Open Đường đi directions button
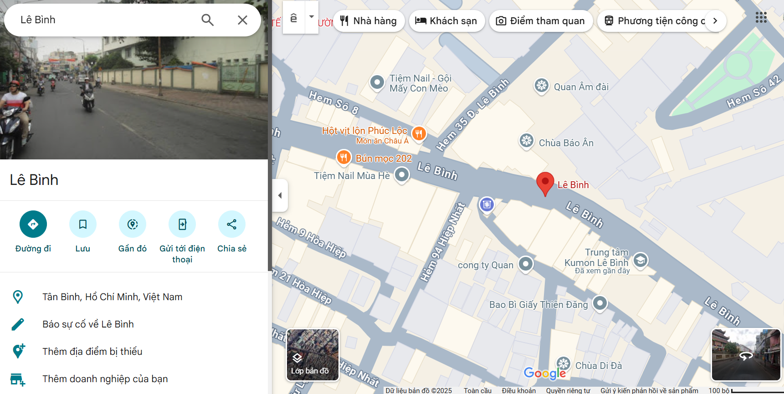784x394 pixels. click(x=33, y=224)
